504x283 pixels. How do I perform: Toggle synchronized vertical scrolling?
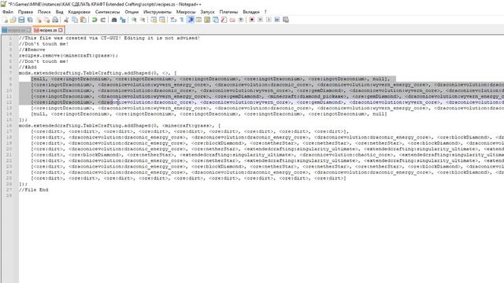coord(154,20)
